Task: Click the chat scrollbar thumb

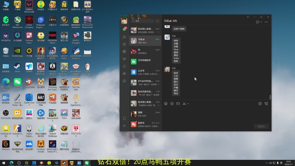Action: pyautogui.click(x=270, y=97)
